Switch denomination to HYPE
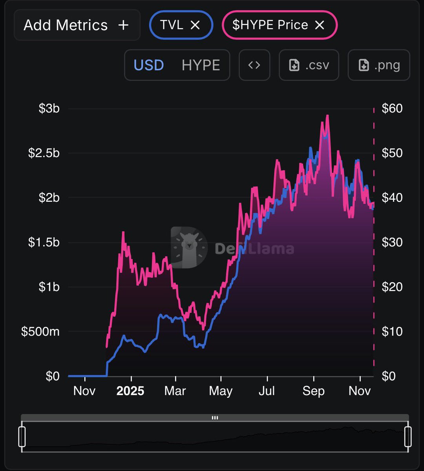Viewport: 424px width, 471px height. (x=201, y=65)
